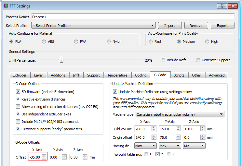Image resolution: width=241 pixels, height=166 pixels.
Task: Select the Nylon material radio button
Action: 109,41
